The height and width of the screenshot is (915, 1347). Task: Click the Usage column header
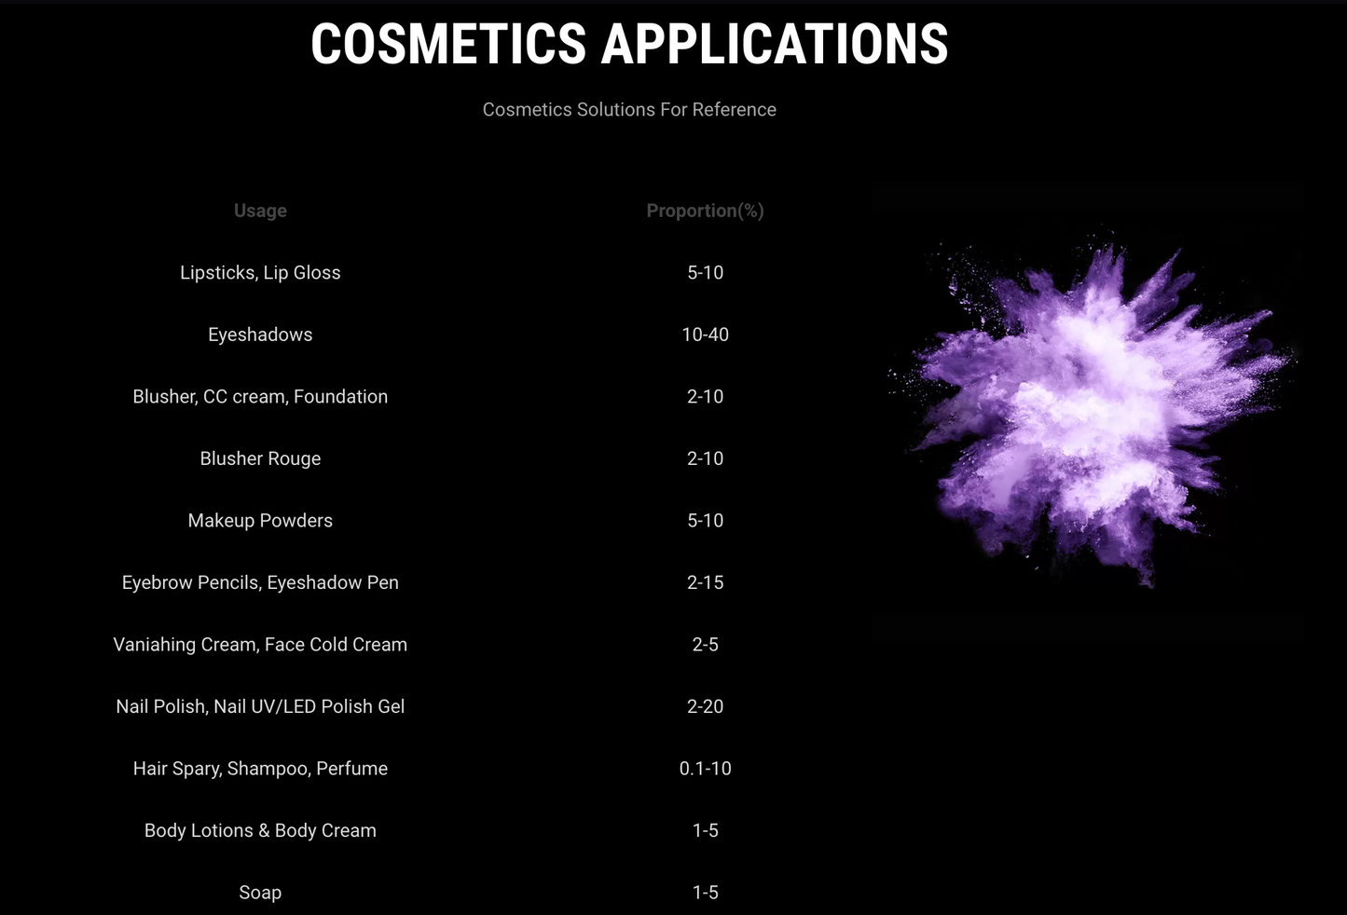click(260, 211)
